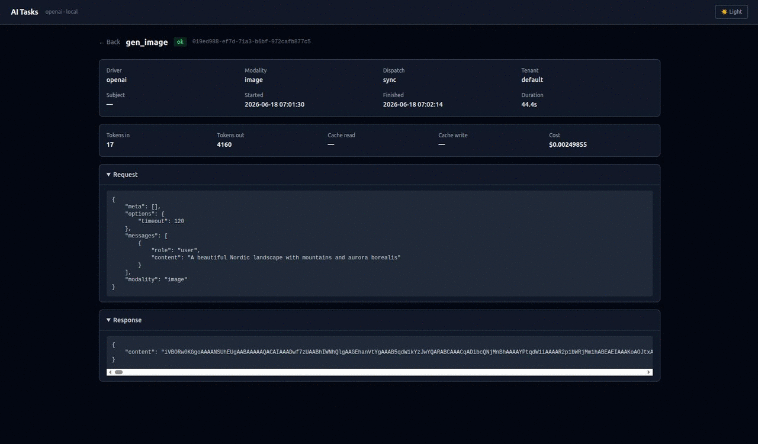The height and width of the screenshot is (444, 758).
Task: Click the horizontal scrollbar right arrow
Action: [649, 372]
